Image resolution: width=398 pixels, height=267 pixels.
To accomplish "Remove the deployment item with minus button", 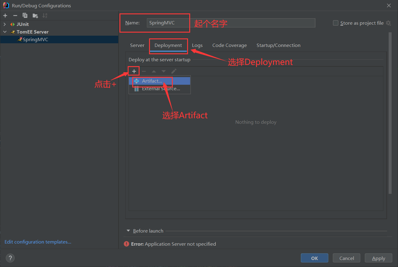I will coord(144,71).
